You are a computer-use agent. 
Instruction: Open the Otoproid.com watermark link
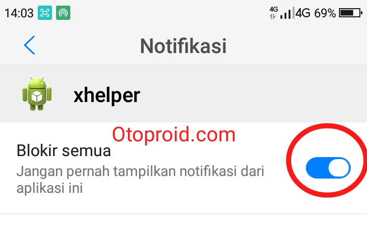pos(174,135)
